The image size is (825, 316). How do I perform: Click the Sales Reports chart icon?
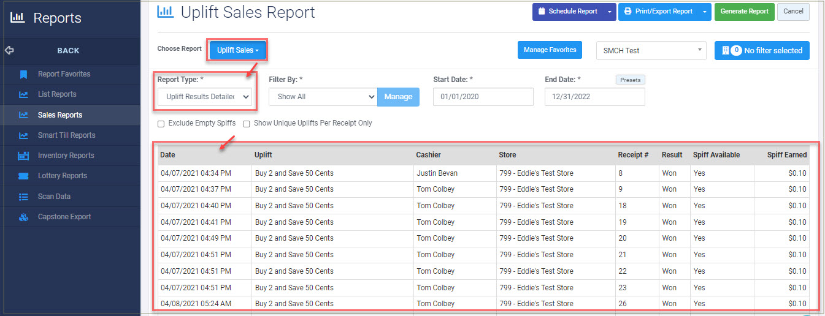coord(23,115)
